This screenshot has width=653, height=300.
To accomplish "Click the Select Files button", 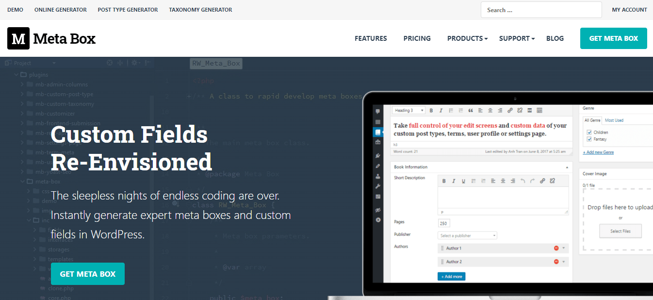I will [620, 231].
